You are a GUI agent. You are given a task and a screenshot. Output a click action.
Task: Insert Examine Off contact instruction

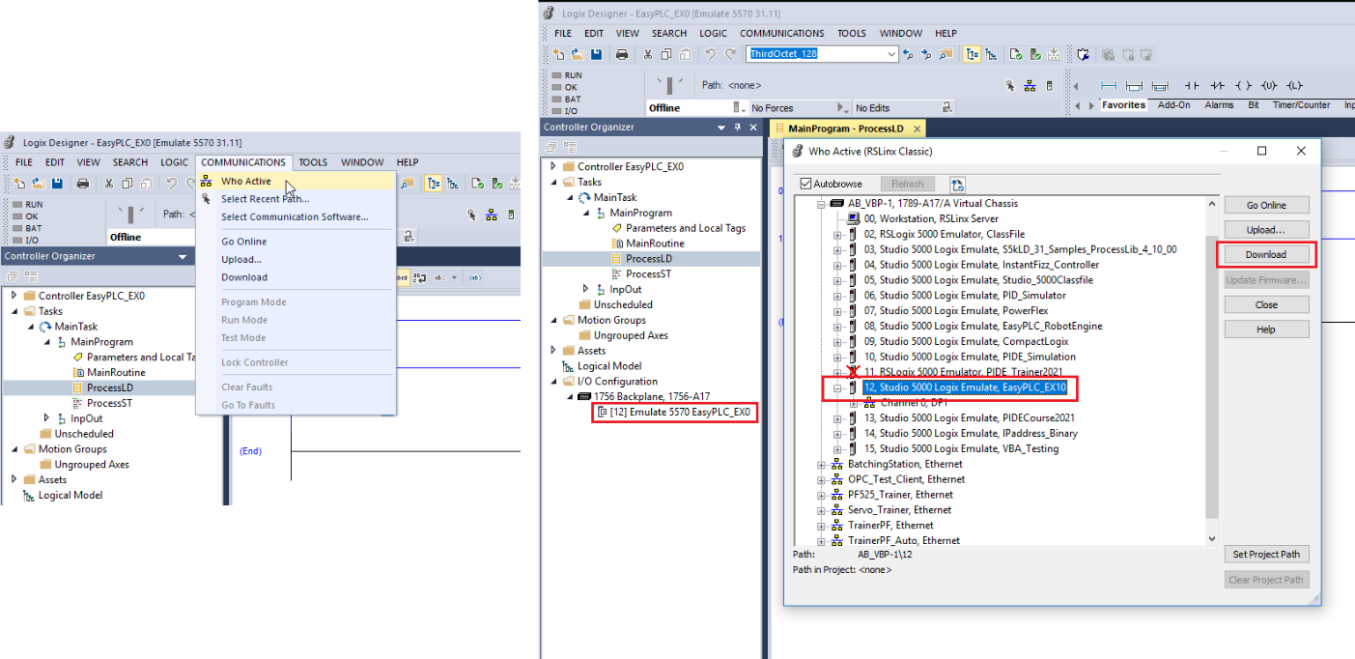pyautogui.click(x=1217, y=85)
